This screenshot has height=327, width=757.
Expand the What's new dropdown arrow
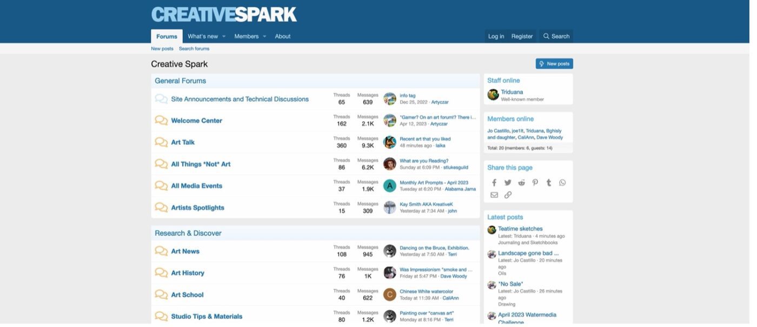click(x=224, y=37)
